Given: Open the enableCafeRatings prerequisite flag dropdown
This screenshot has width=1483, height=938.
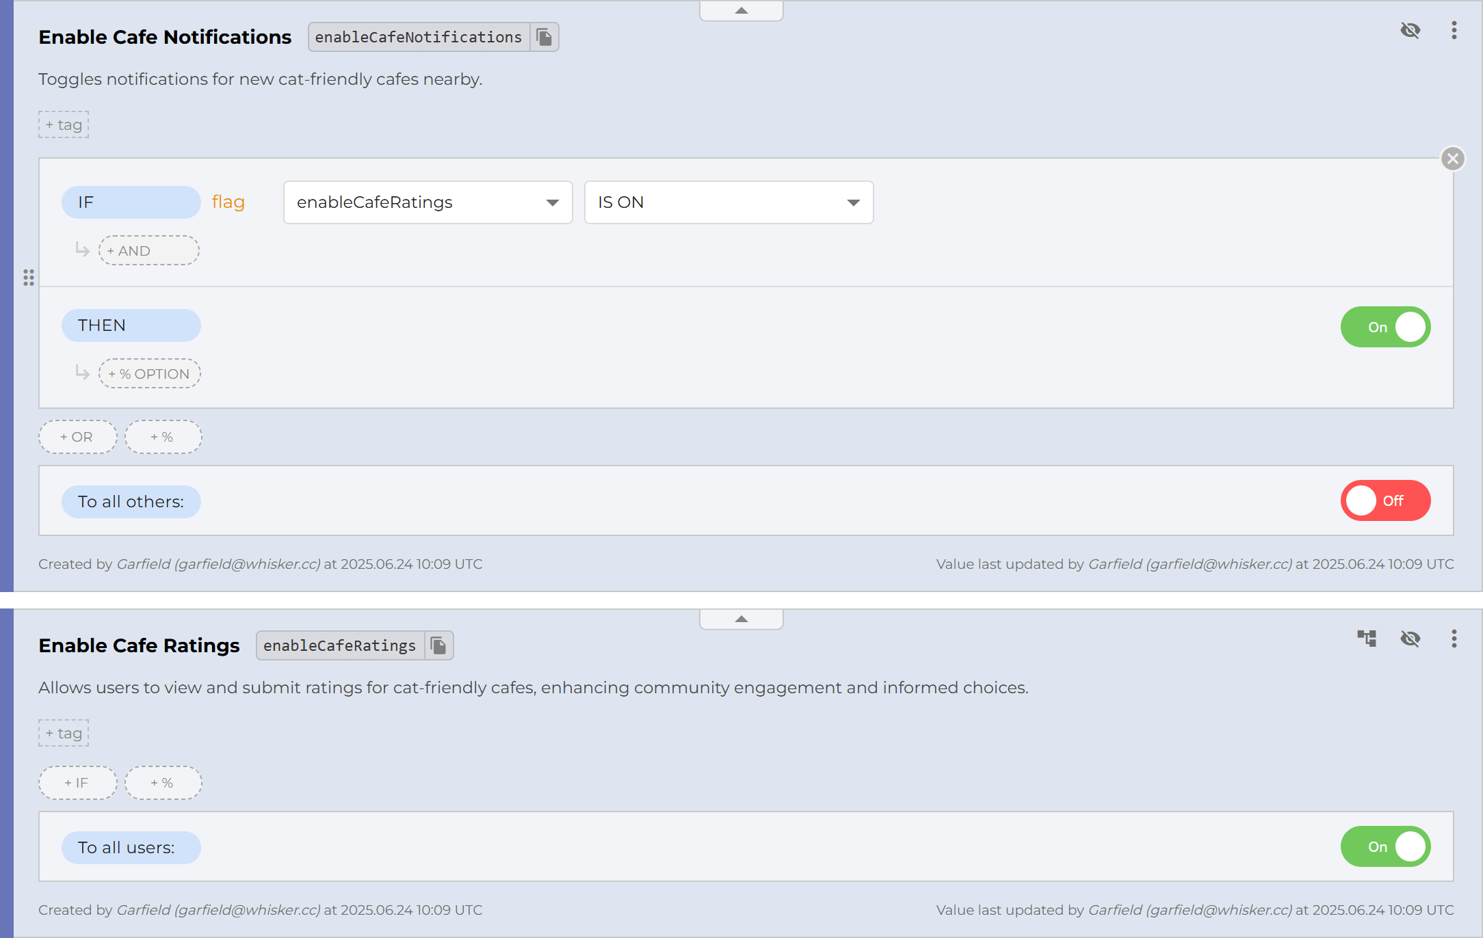Looking at the screenshot, I should point(428,202).
